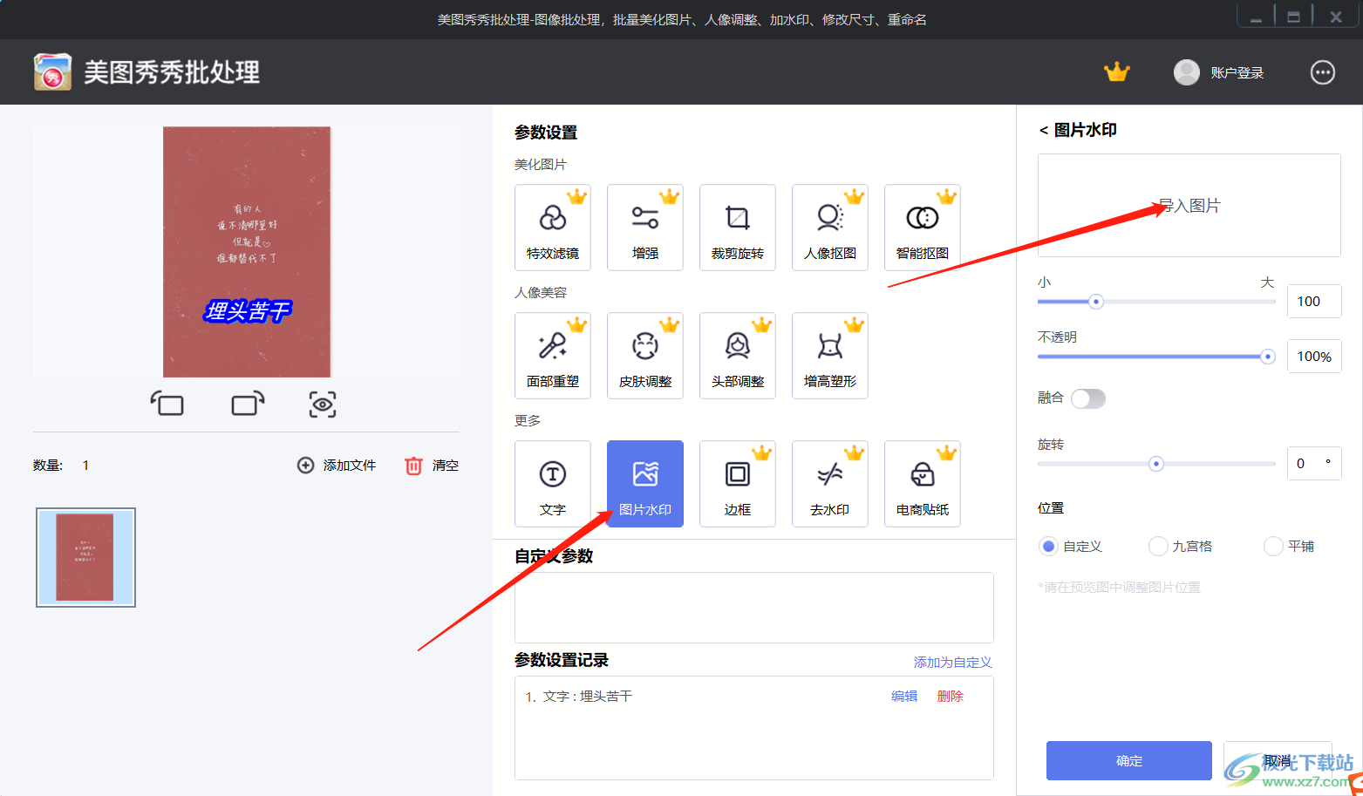Open the more options ellipsis menu
Viewport: 1363px width, 796px height.
pos(1323,72)
